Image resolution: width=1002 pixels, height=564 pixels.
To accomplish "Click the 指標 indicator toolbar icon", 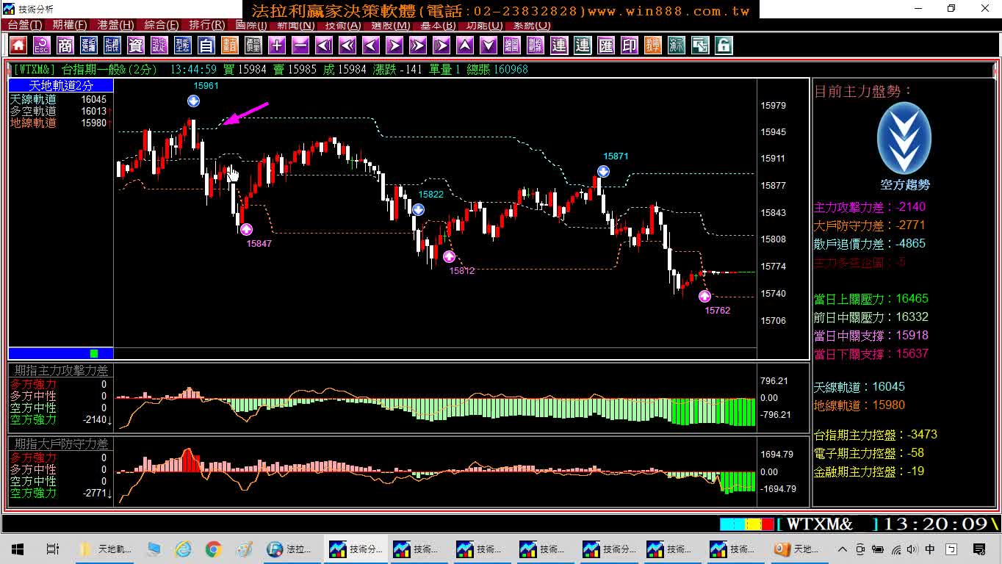I will coord(112,46).
